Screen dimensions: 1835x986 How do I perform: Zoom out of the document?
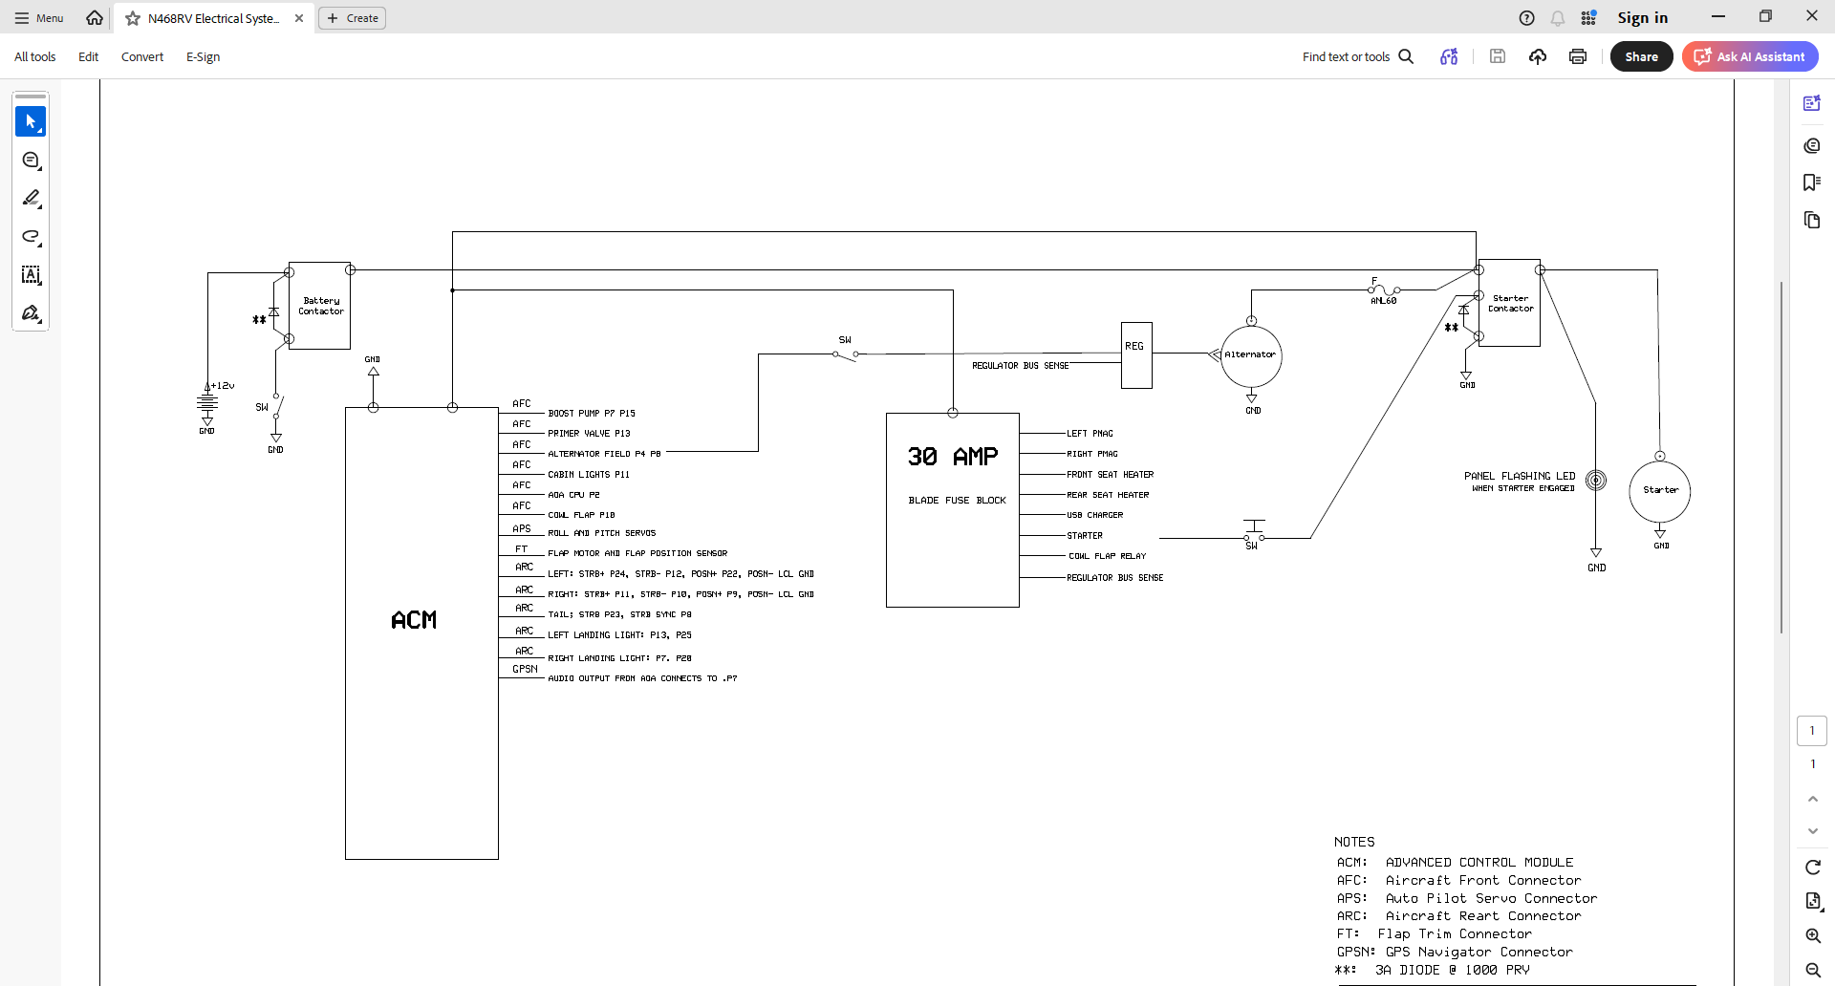click(1812, 970)
